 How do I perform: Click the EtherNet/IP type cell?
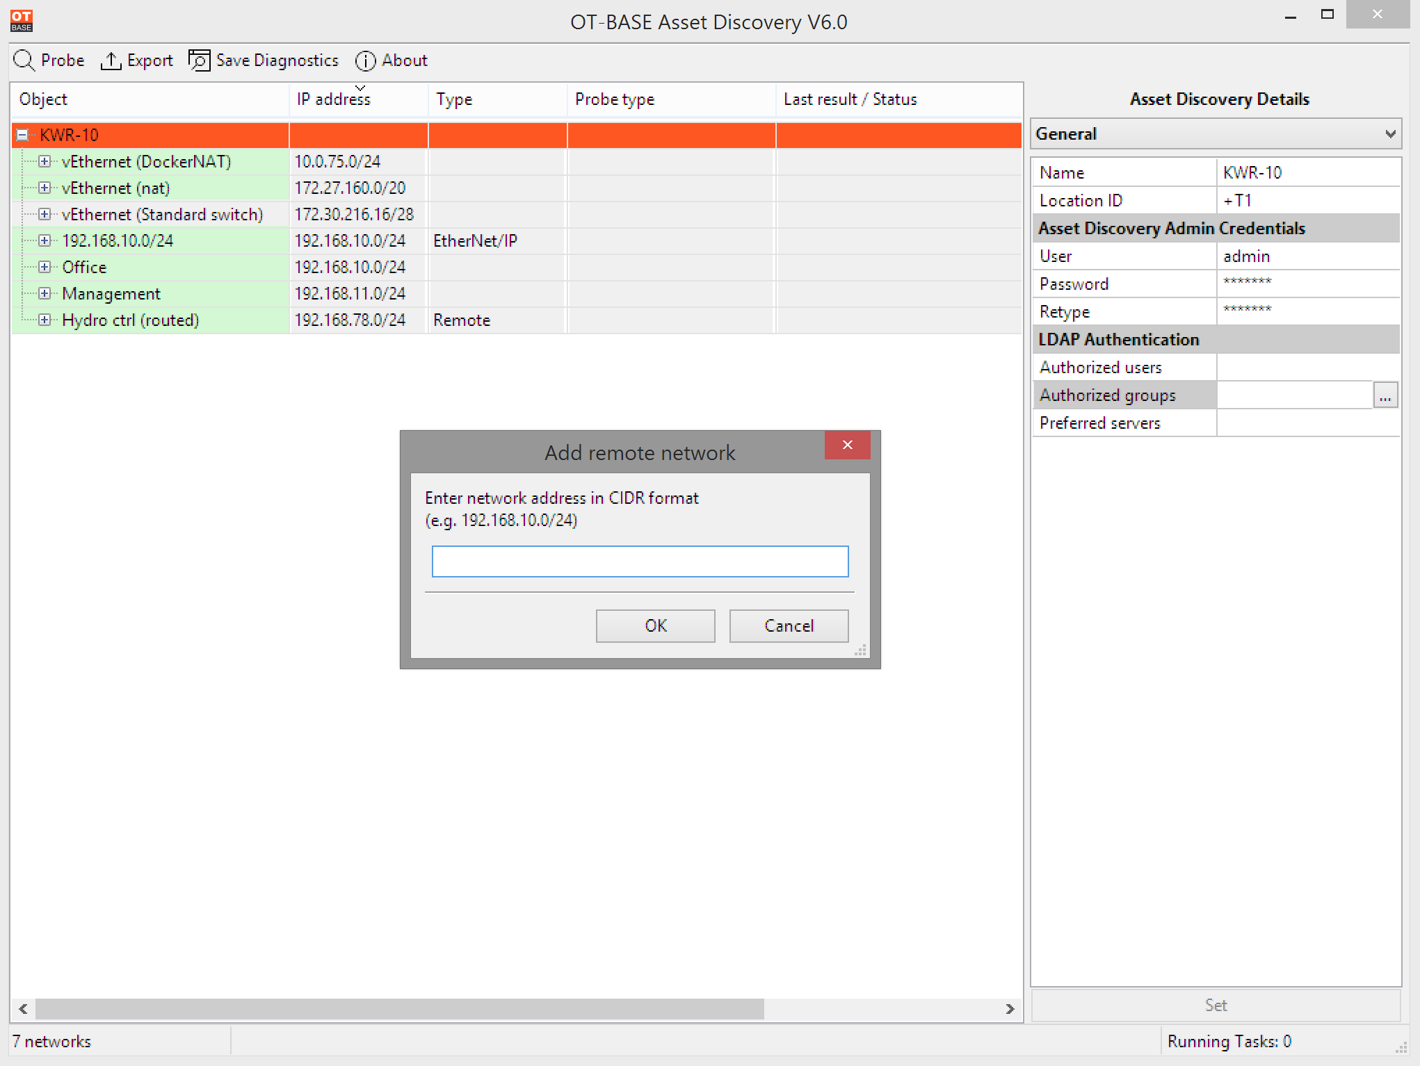(498, 240)
